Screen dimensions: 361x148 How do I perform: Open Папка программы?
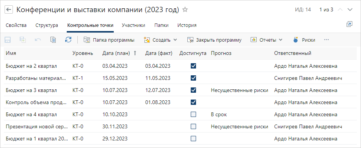pyautogui.click(x=109, y=40)
